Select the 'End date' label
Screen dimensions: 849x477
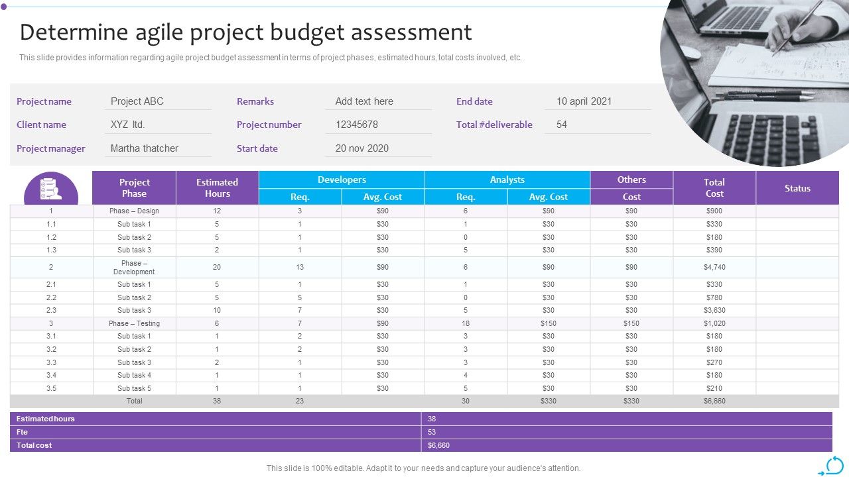474,101
